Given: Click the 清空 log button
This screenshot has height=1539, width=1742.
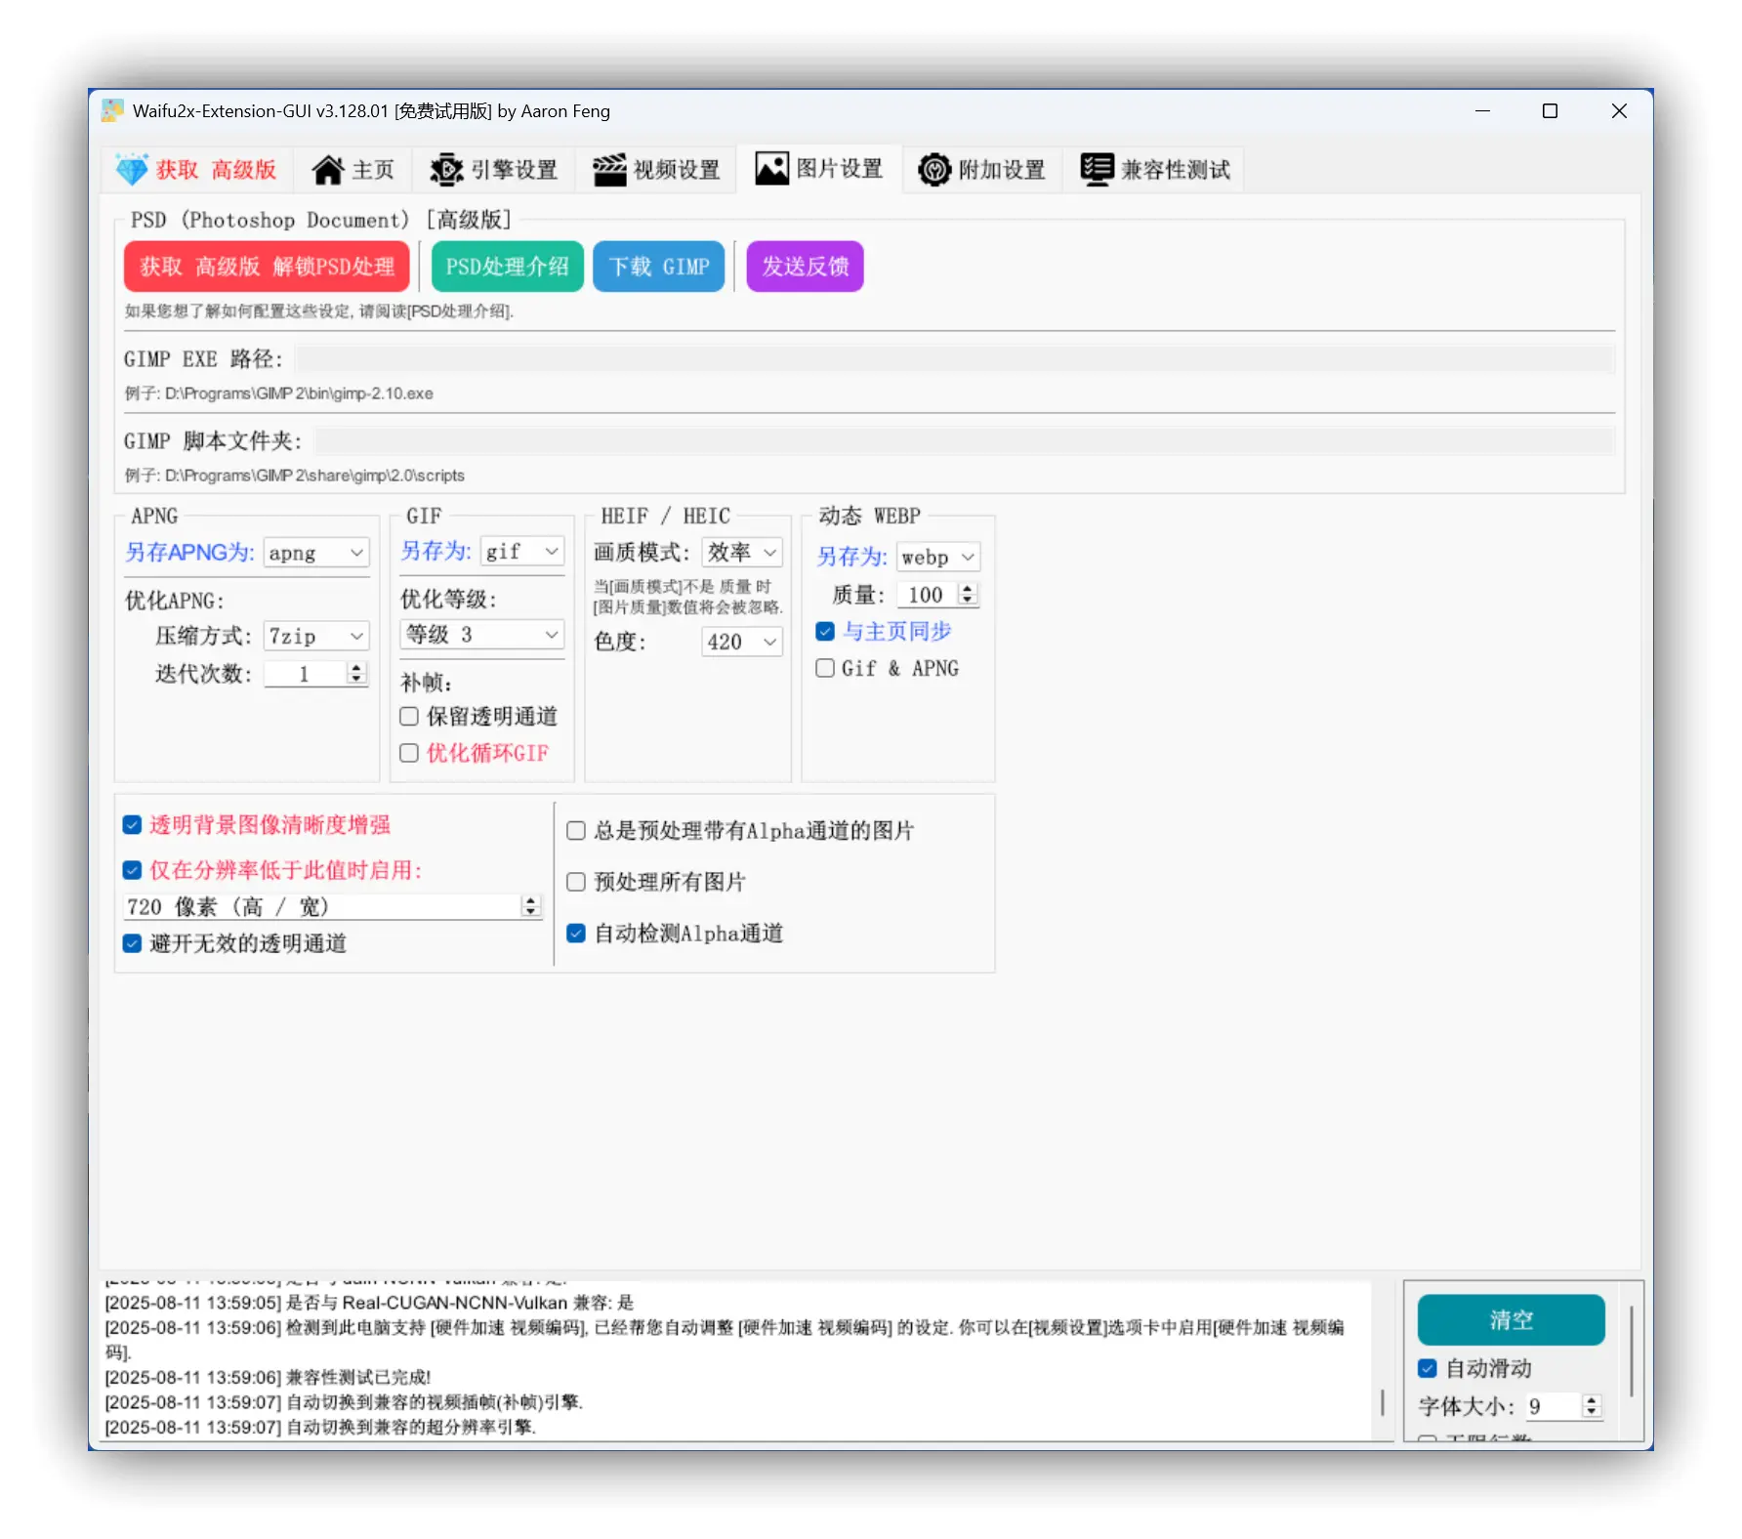Looking at the screenshot, I should coord(1511,1320).
